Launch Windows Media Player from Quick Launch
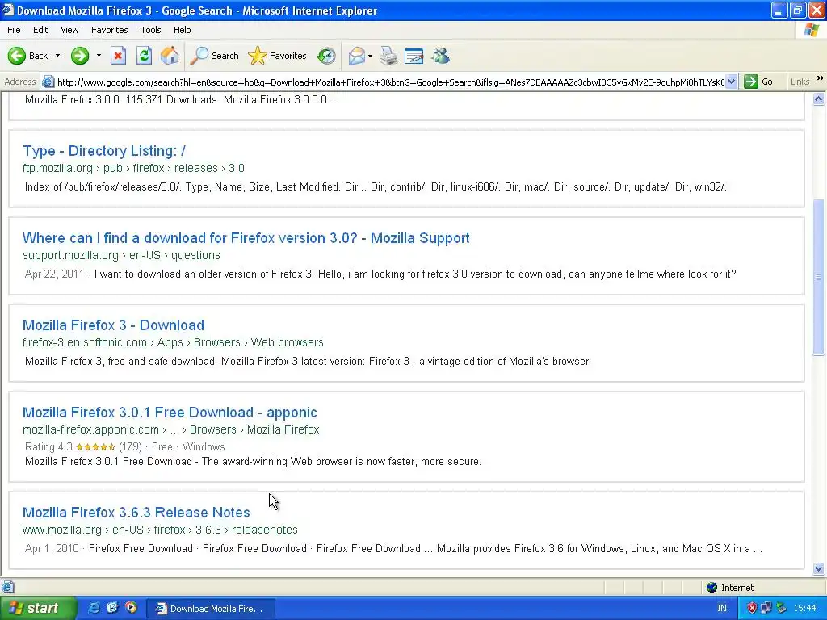827x620 pixels. 131,609
